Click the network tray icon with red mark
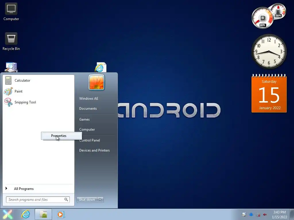Viewport: 294px width, 220px height. coord(258,215)
